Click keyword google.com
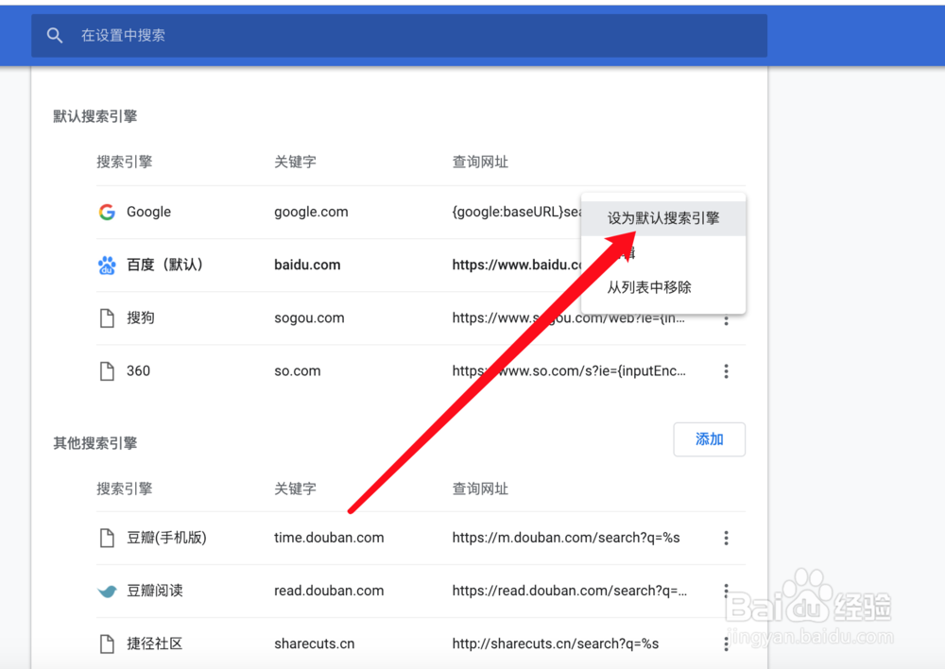Screen dimensions: 945x669 click(311, 213)
